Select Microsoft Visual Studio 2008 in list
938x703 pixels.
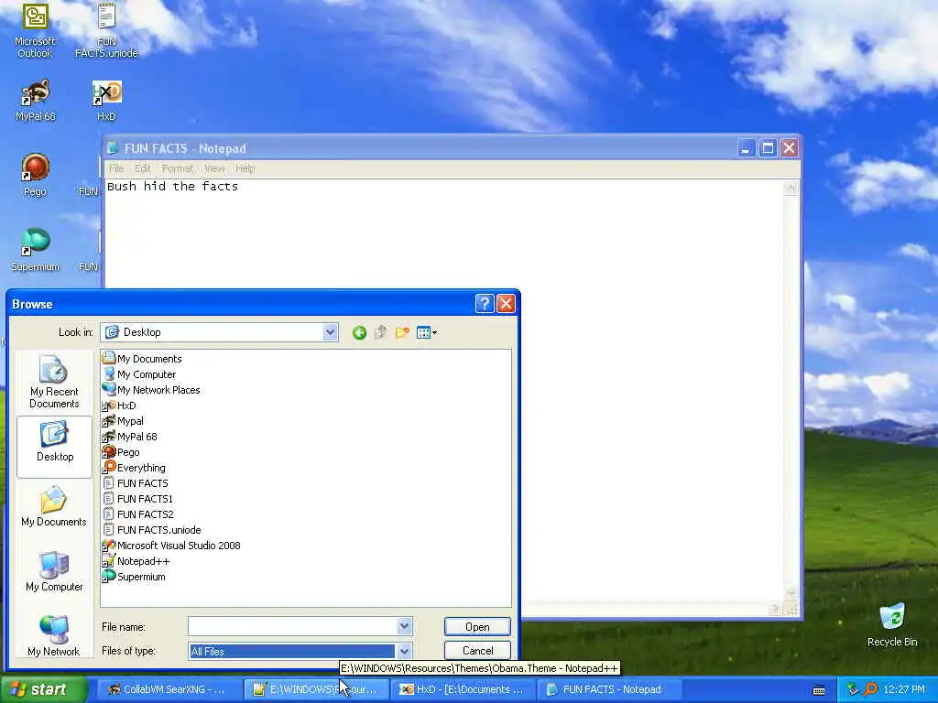point(171,546)
